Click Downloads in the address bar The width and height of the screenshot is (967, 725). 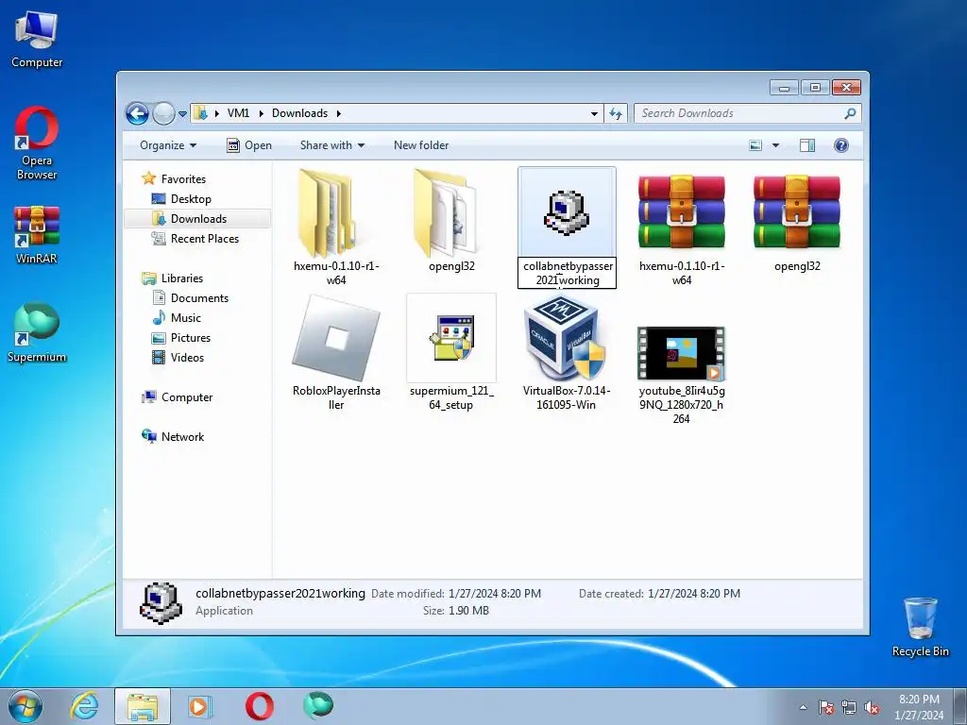tap(299, 113)
